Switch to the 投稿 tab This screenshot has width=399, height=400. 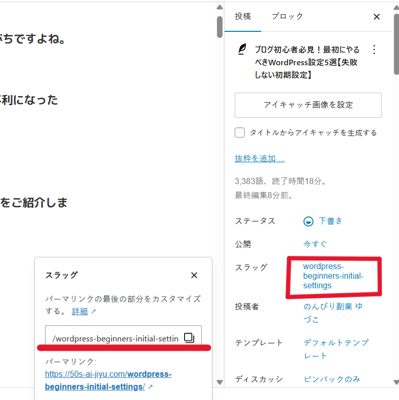coord(243,17)
